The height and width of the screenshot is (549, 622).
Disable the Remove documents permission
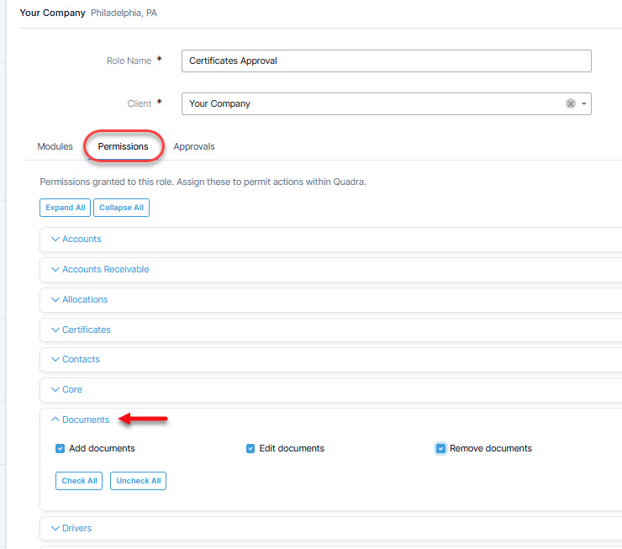point(440,449)
